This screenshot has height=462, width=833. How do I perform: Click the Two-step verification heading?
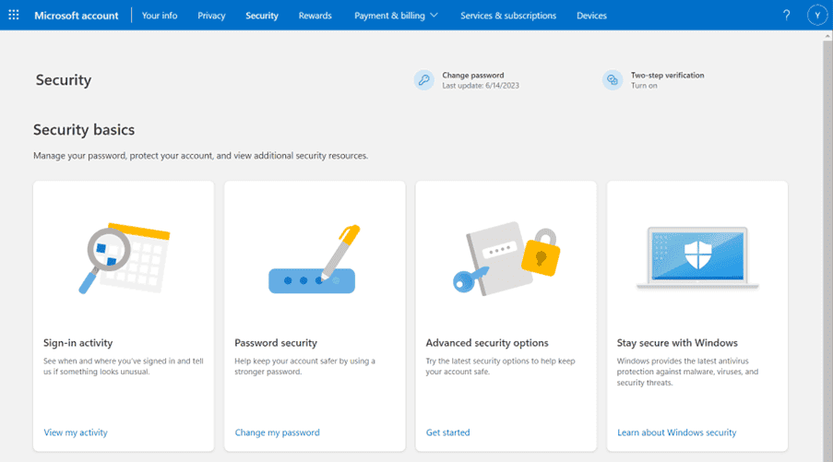pyautogui.click(x=667, y=76)
